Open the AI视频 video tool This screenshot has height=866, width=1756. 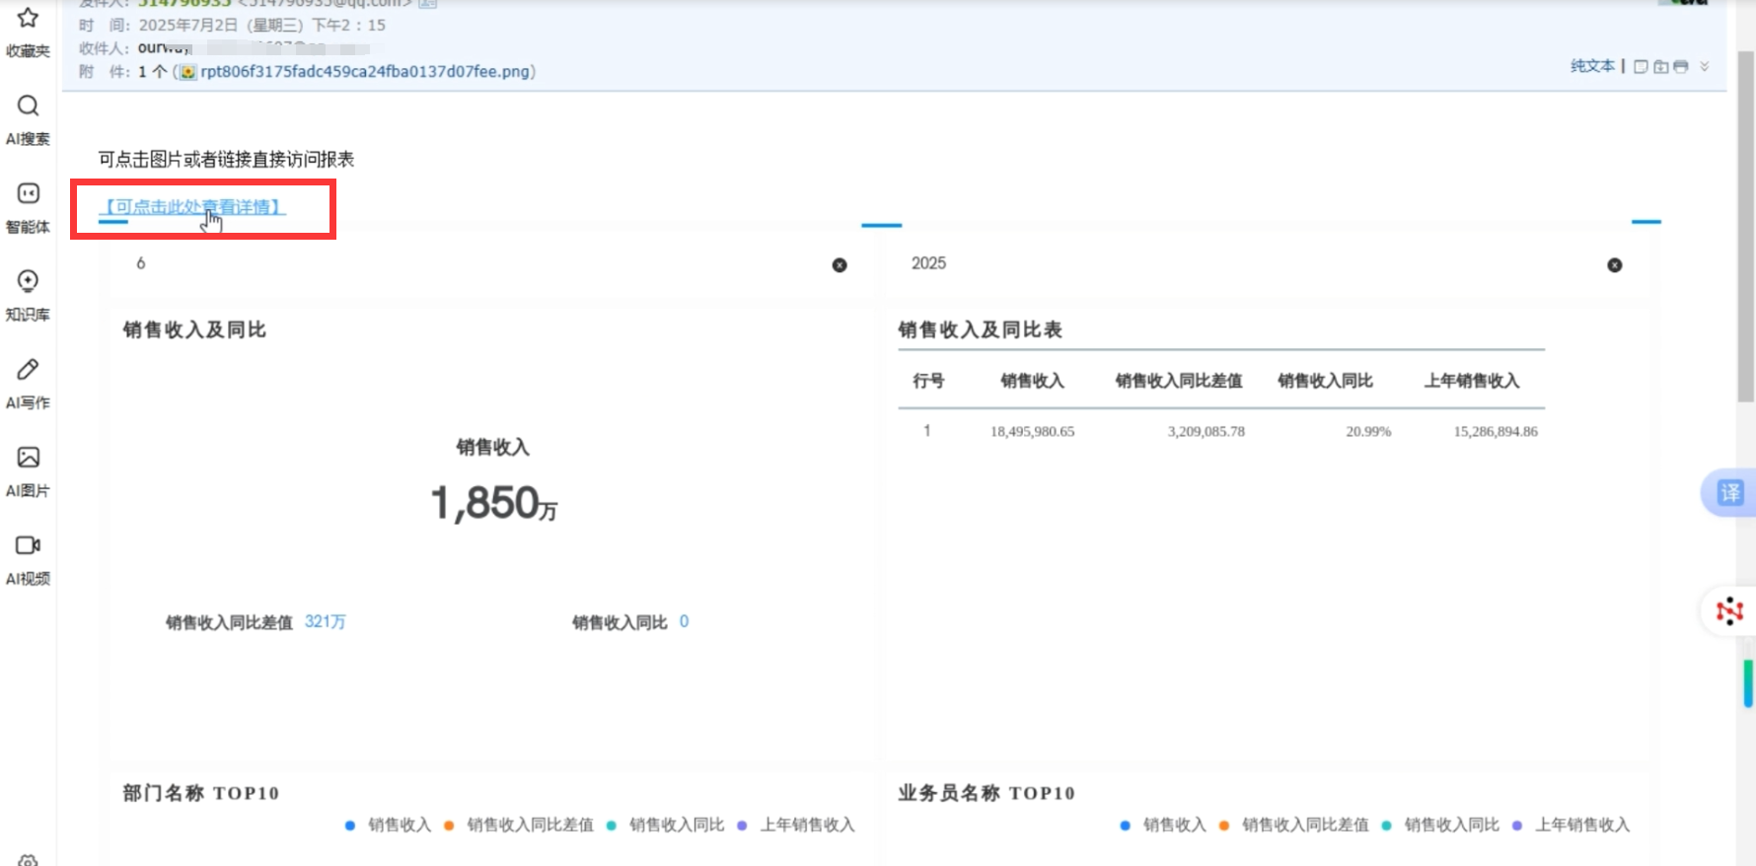pyautogui.click(x=28, y=545)
